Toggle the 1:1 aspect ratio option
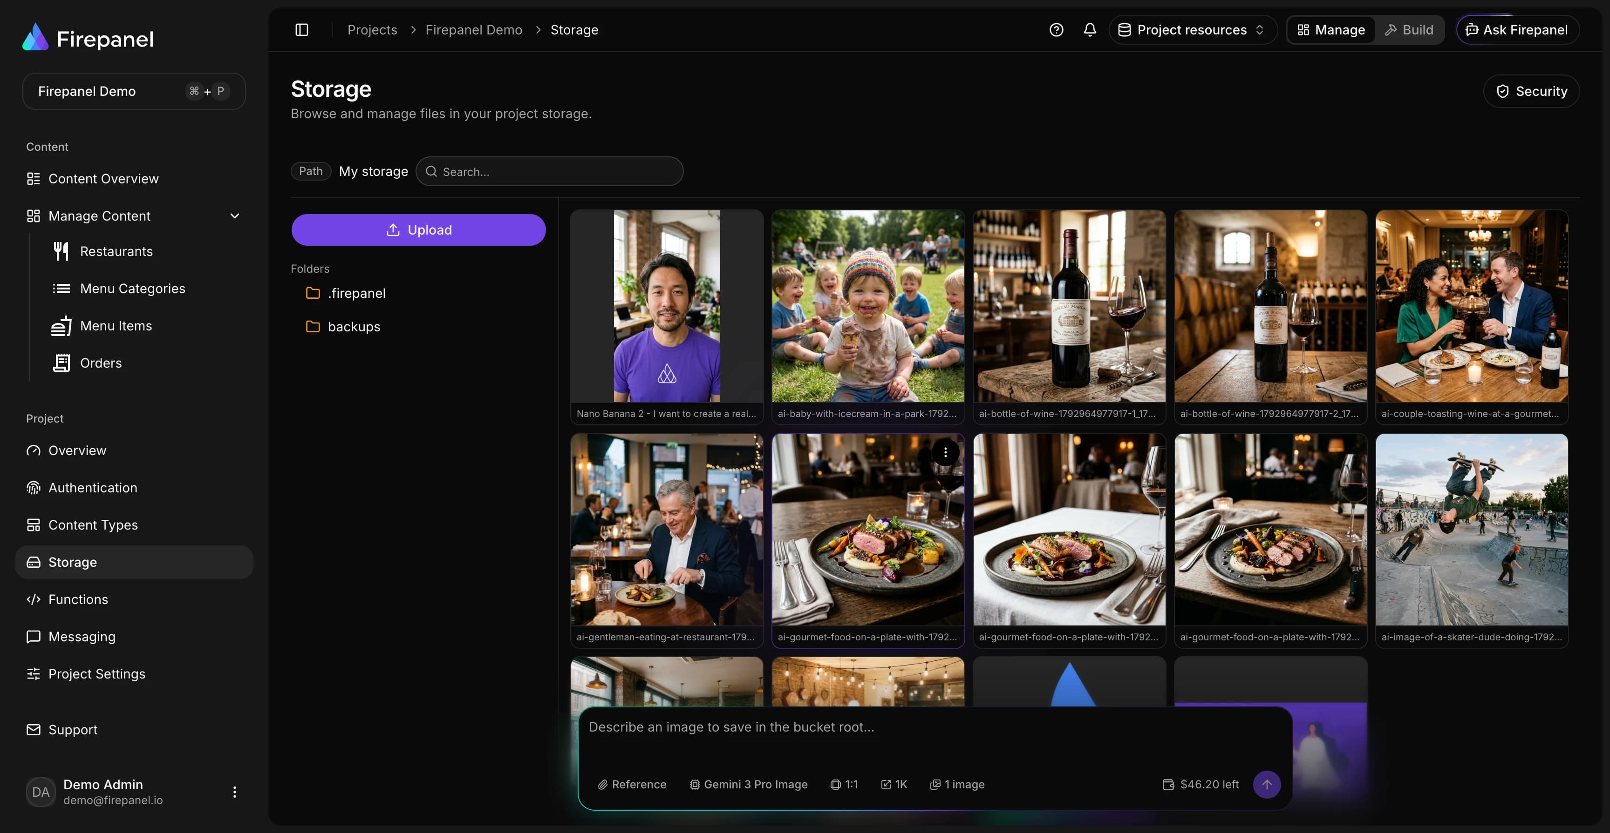Screen dimensions: 1610x833 click(x=844, y=784)
